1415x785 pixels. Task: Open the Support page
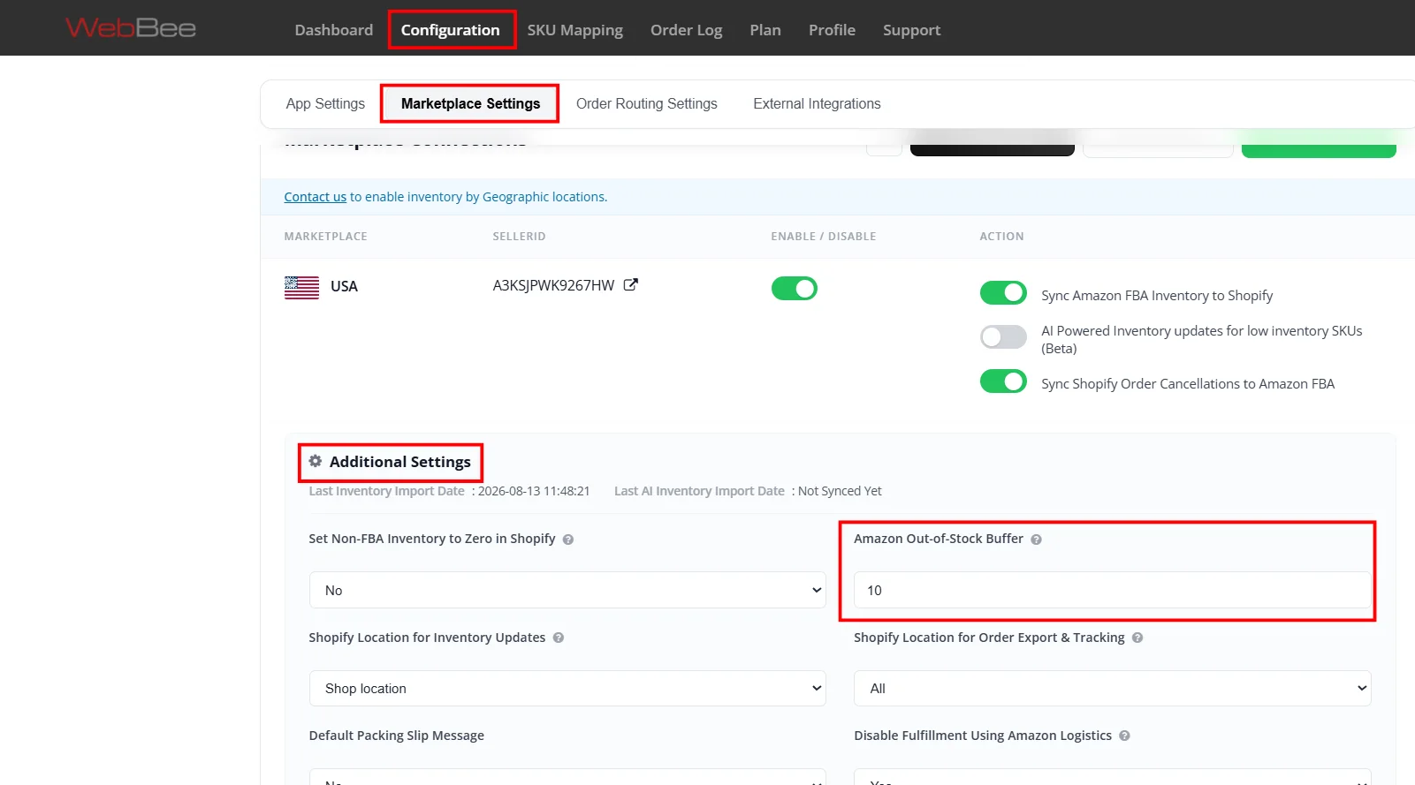911,30
